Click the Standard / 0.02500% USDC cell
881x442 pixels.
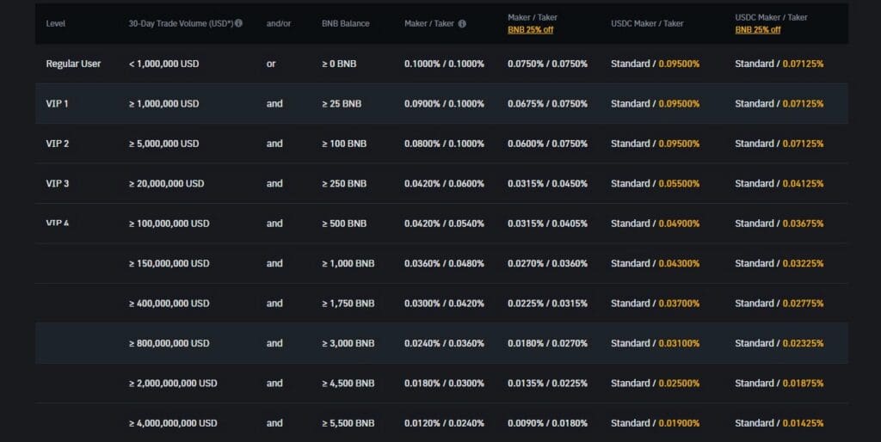[x=655, y=383]
